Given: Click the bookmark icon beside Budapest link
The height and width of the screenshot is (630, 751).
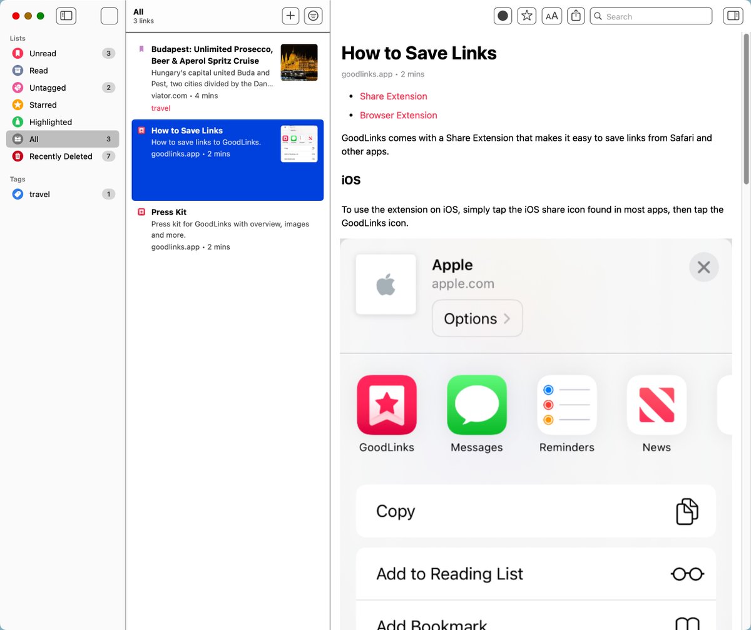Looking at the screenshot, I should click(x=141, y=49).
